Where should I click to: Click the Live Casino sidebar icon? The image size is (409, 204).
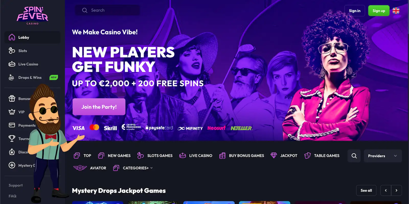click(12, 64)
